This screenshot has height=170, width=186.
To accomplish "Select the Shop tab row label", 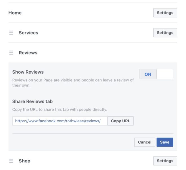I will coord(25,161).
